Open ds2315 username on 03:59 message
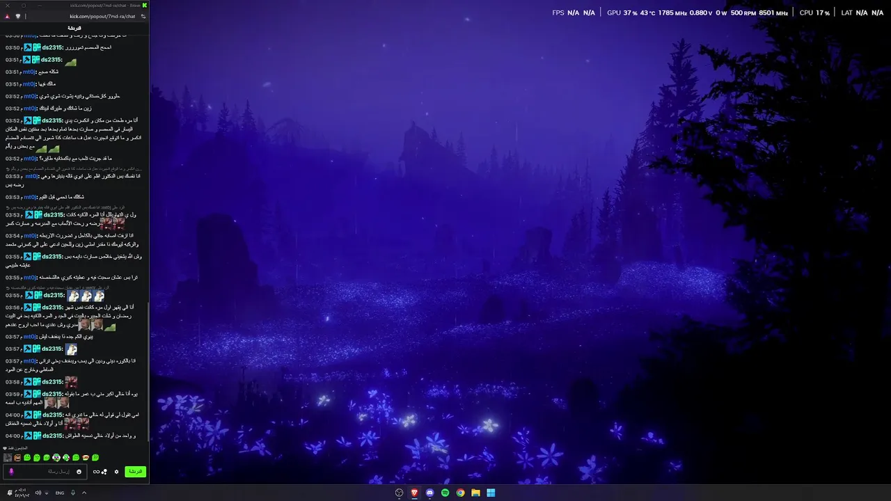This screenshot has height=501, width=891. 52,394
